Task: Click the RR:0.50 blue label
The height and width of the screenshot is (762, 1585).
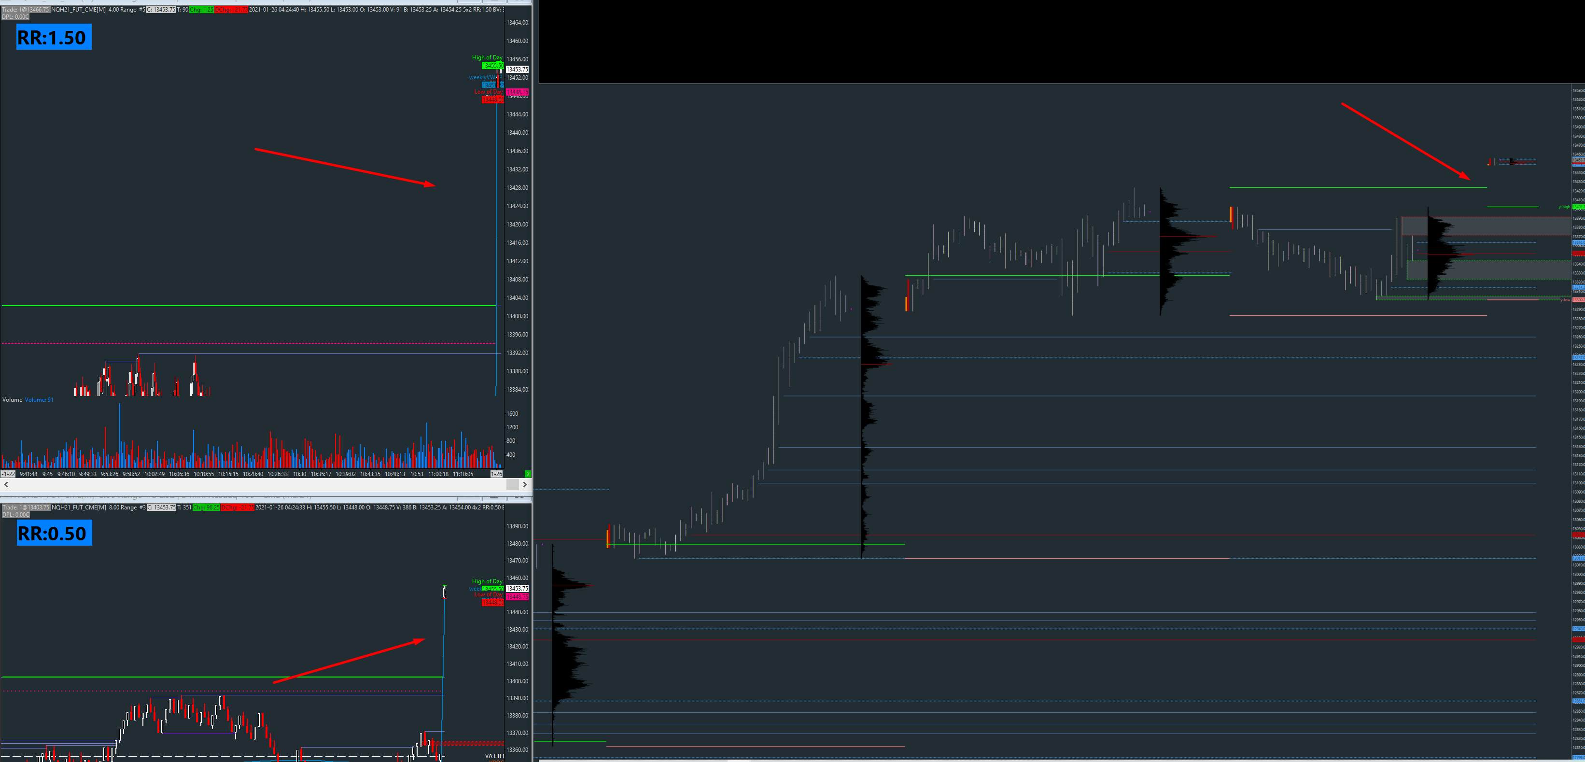Action: pyautogui.click(x=54, y=533)
